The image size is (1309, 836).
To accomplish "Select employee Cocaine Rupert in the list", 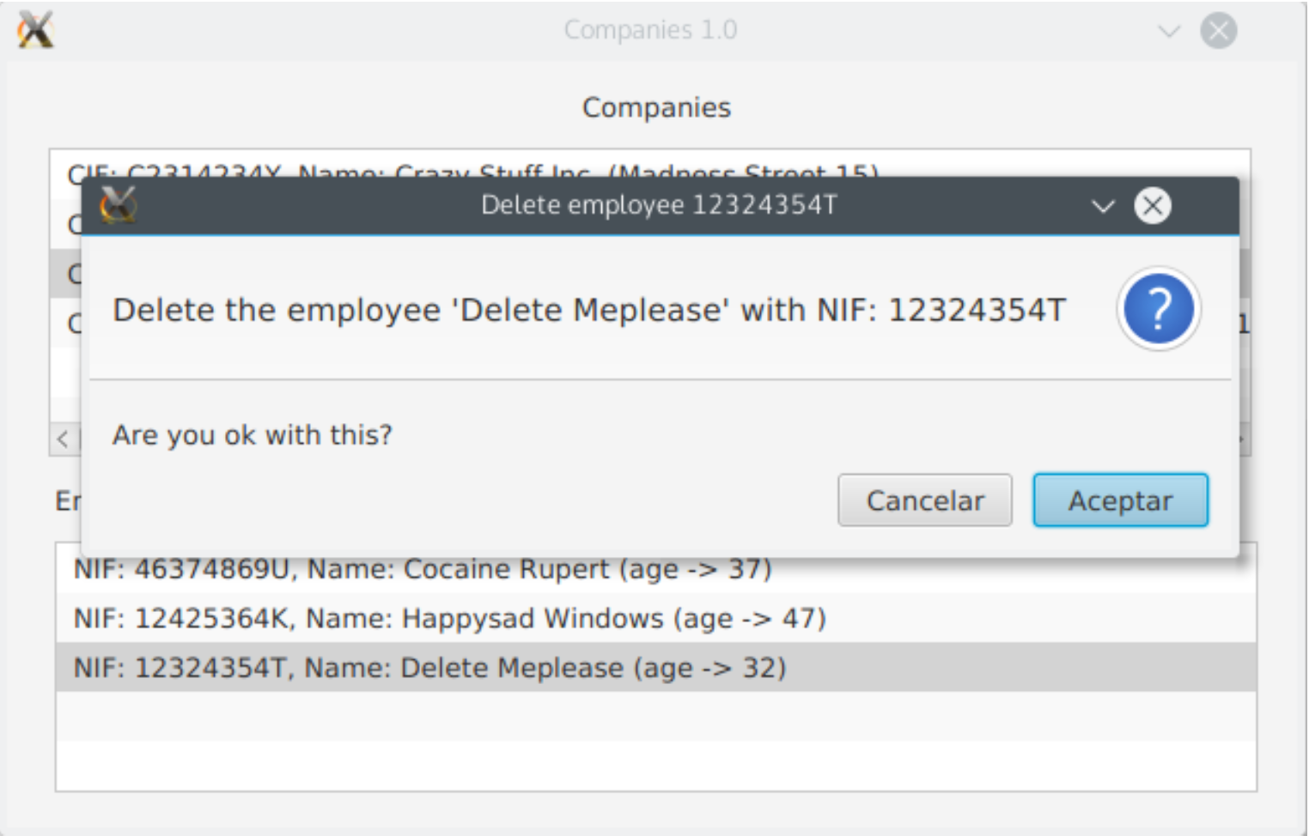I will tap(423, 570).
